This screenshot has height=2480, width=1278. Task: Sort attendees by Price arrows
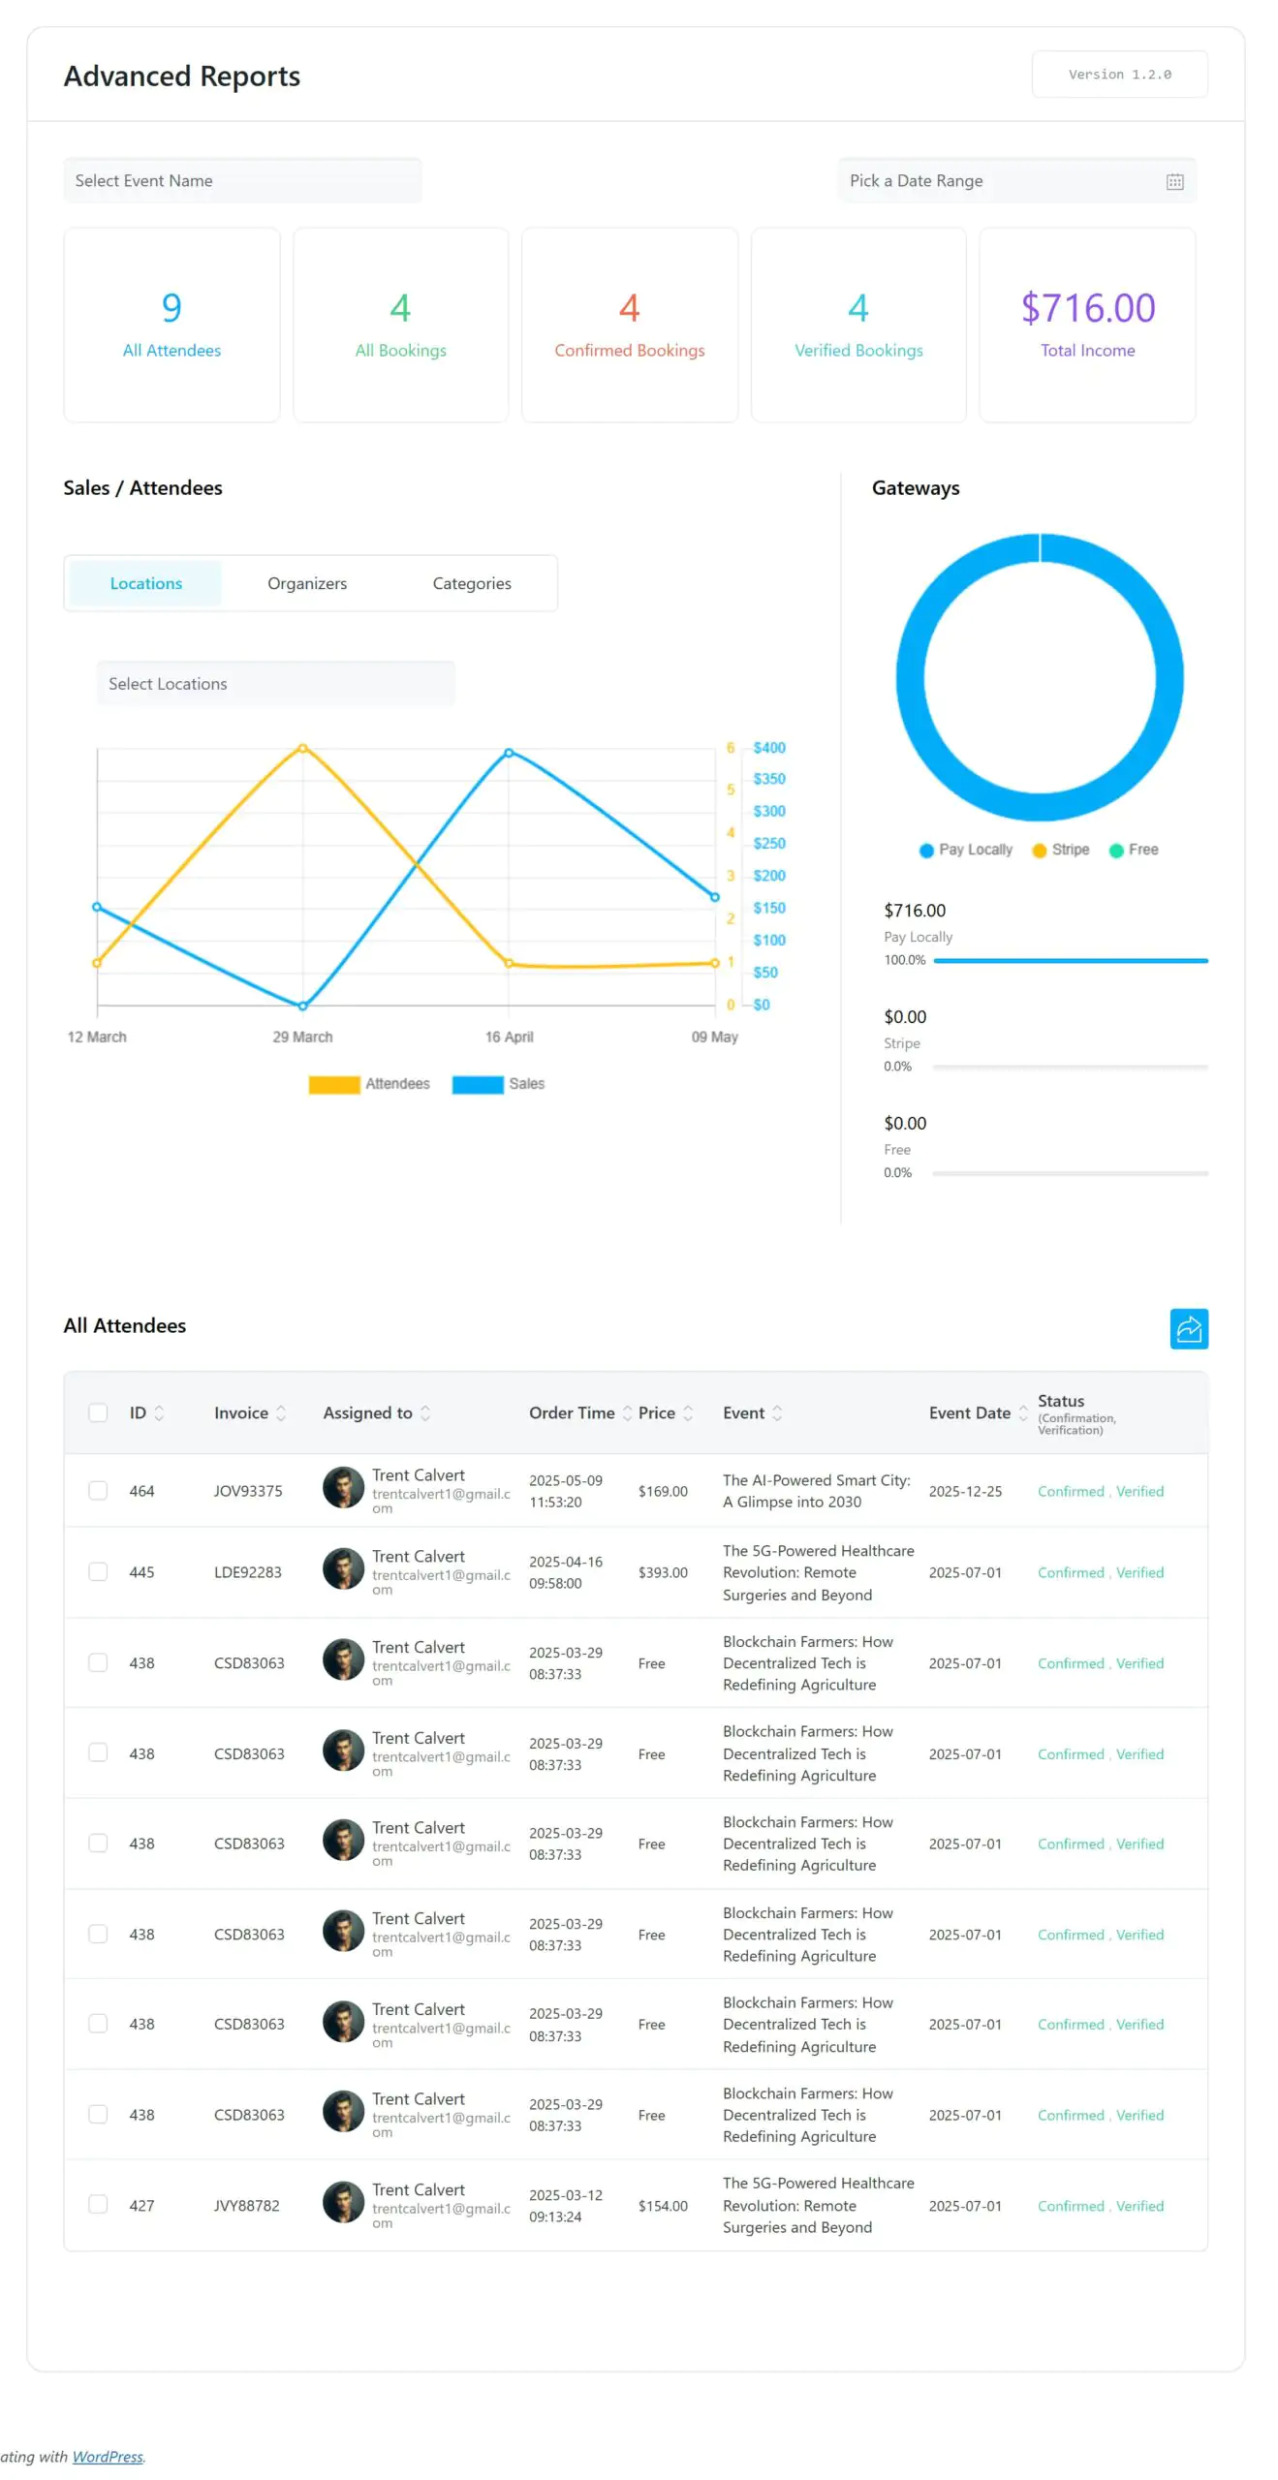687,1411
